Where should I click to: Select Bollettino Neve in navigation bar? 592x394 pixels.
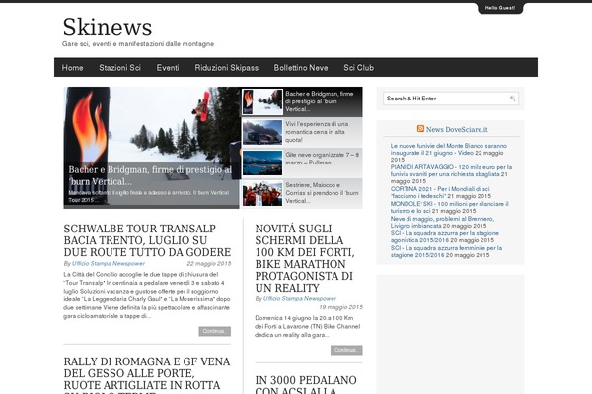(301, 68)
